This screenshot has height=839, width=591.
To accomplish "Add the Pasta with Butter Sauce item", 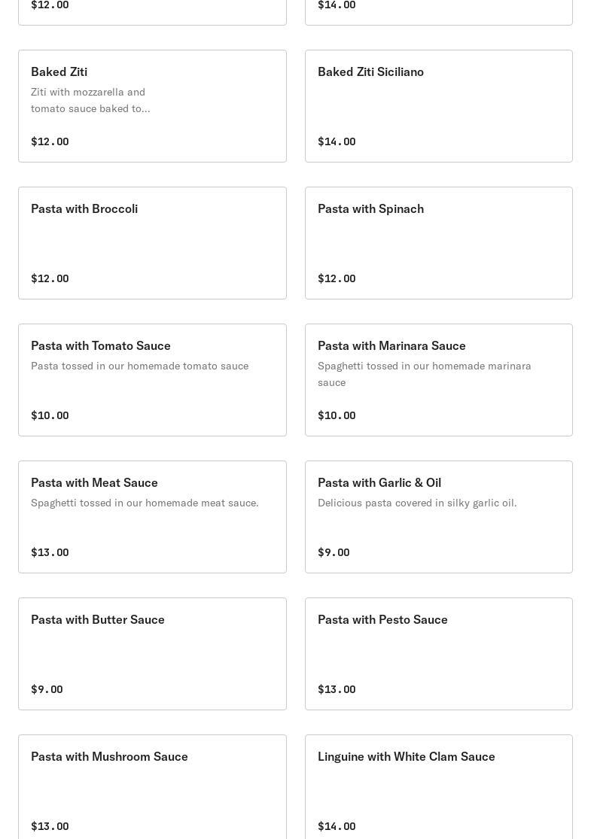I will 152,654.
